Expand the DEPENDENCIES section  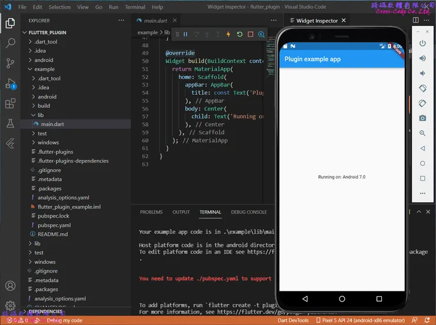point(46,311)
